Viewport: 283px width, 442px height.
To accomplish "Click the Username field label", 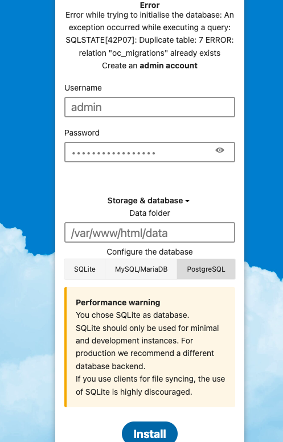I will click(83, 88).
